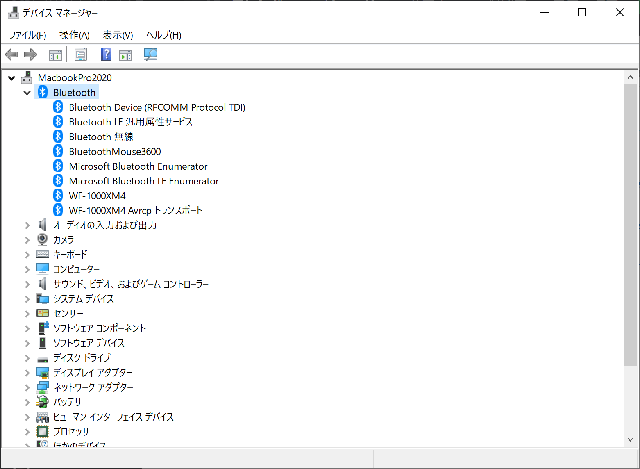Open the 表示(V) menu
This screenshot has width=640, height=469.
[x=118, y=35]
